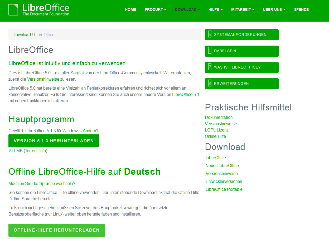
Task: Open Entwicklerversionen in sidebar
Action: [224, 181]
